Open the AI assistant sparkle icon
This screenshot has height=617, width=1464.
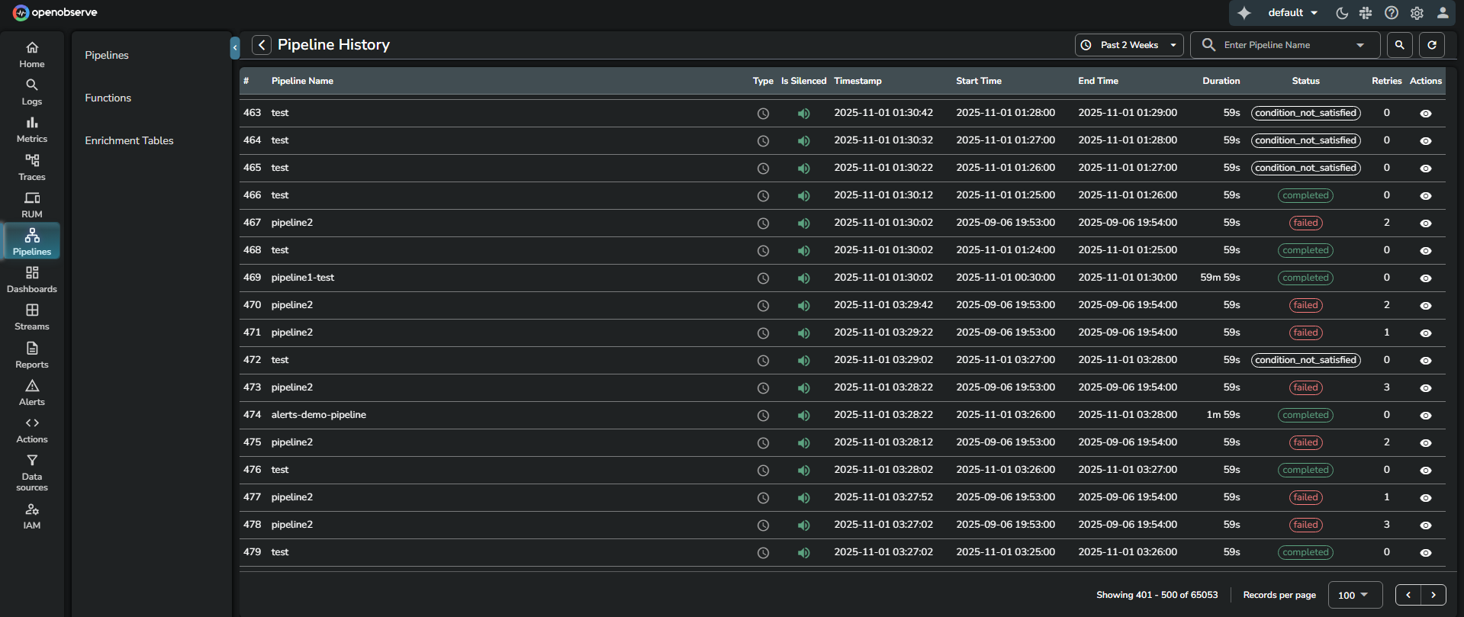(x=1244, y=13)
